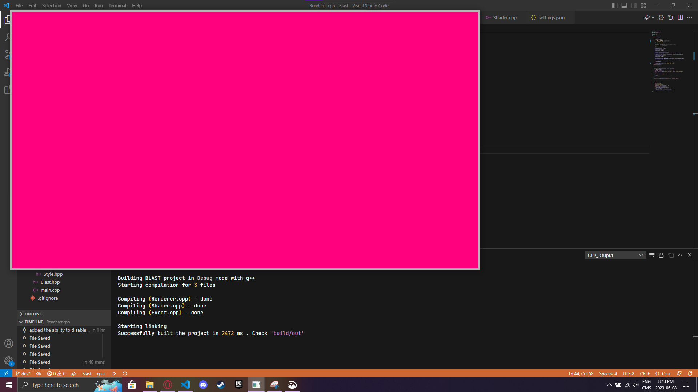Open Customize Layout button in title bar
The height and width of the screenshot is (392, 698).
(643, 5)
